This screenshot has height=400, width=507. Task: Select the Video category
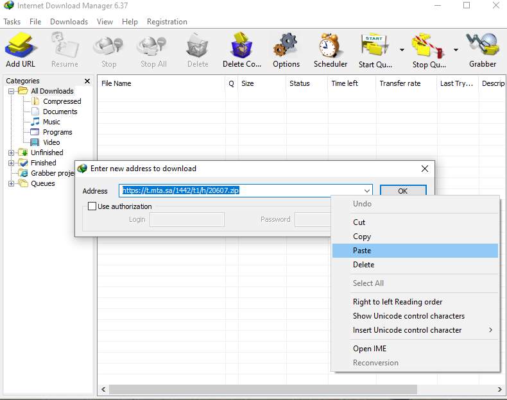click(x=51, y=142)
